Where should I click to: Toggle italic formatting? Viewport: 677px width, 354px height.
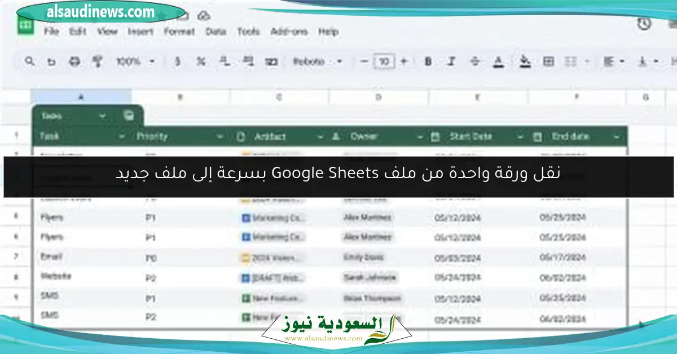click(x=451, y=61)
